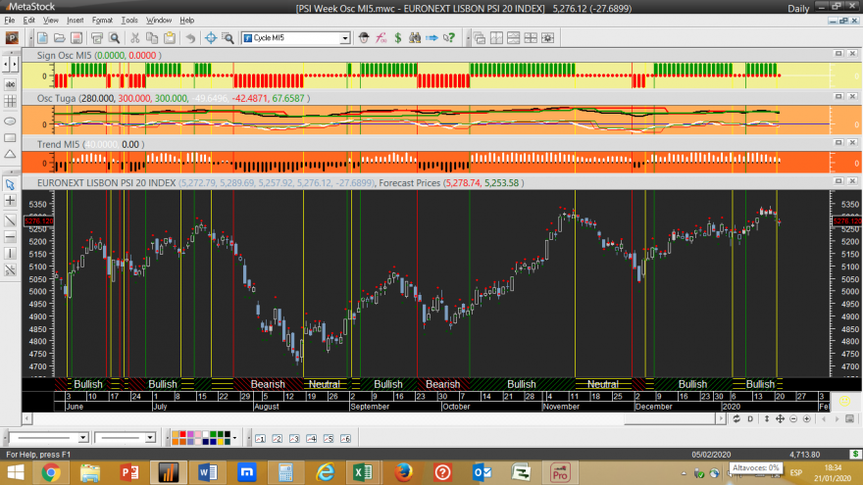Create a new chart document

click(x=42, y=38)
